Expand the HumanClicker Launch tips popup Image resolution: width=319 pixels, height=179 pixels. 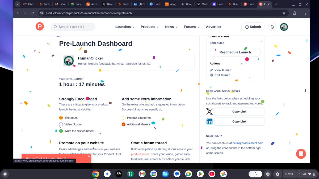coord(88,156)
